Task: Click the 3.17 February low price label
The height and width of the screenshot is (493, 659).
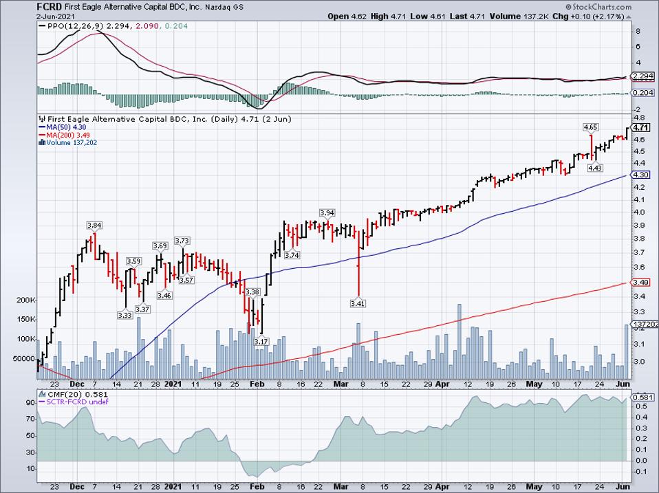Action: coord(261,342)
